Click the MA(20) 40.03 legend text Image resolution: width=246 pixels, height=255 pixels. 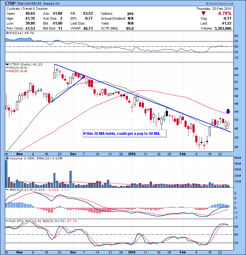click(x=18, y=68)
